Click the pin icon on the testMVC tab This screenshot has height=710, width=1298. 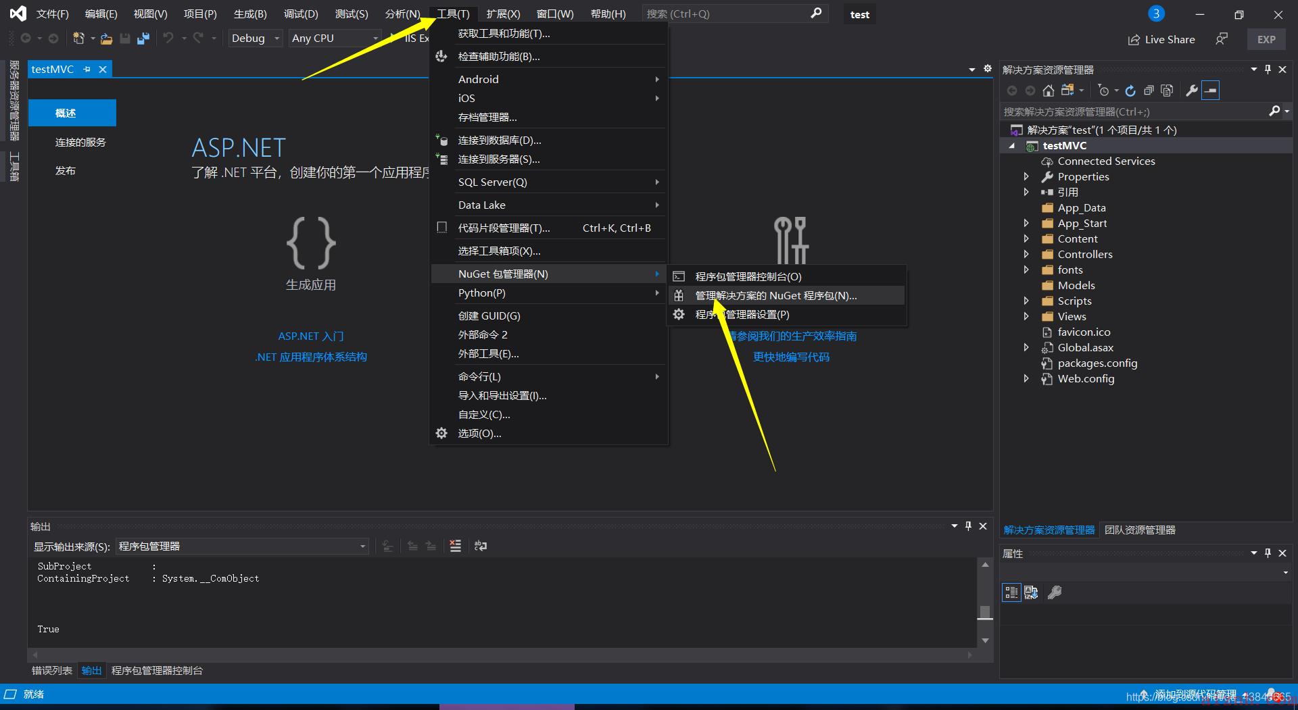pyautogui.click(x=87, y=69)
